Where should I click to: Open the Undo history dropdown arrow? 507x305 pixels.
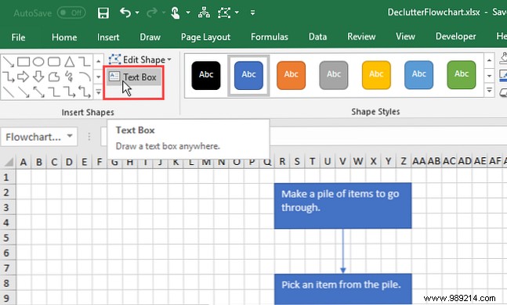pos(137,13)
